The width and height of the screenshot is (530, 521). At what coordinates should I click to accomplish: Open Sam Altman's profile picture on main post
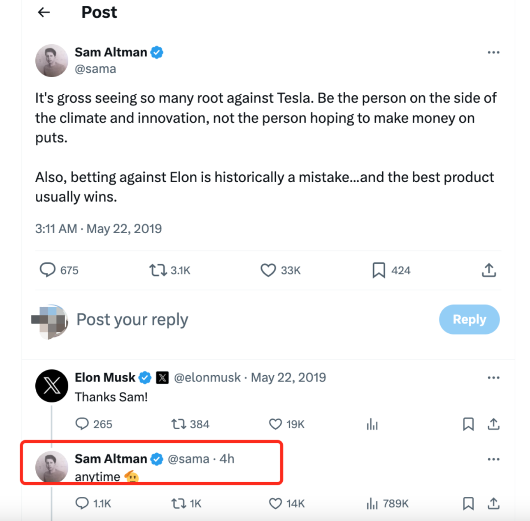click(52, 60)
